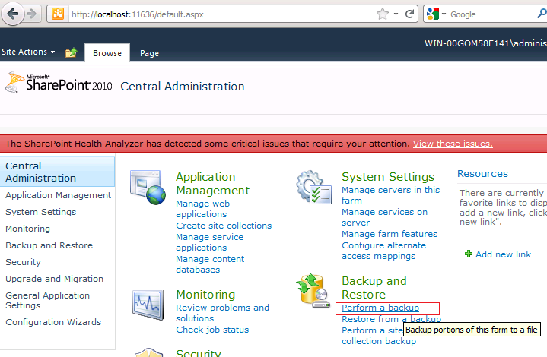Click Restore from a backup link
Image resolution: width=547 pixels, height=357 pixels.
(x=391, y=319)
